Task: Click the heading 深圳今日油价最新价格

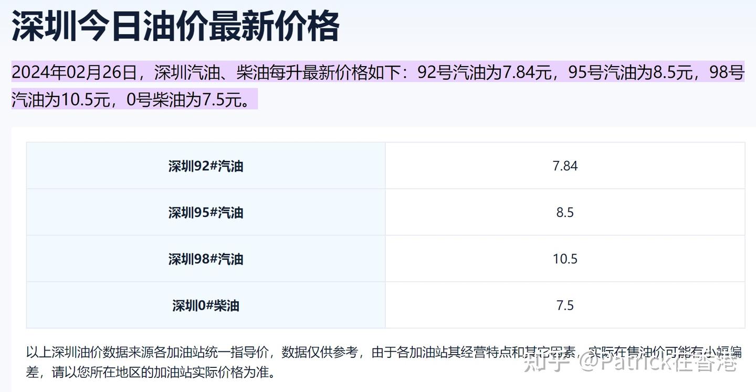Action: point(175,26)
